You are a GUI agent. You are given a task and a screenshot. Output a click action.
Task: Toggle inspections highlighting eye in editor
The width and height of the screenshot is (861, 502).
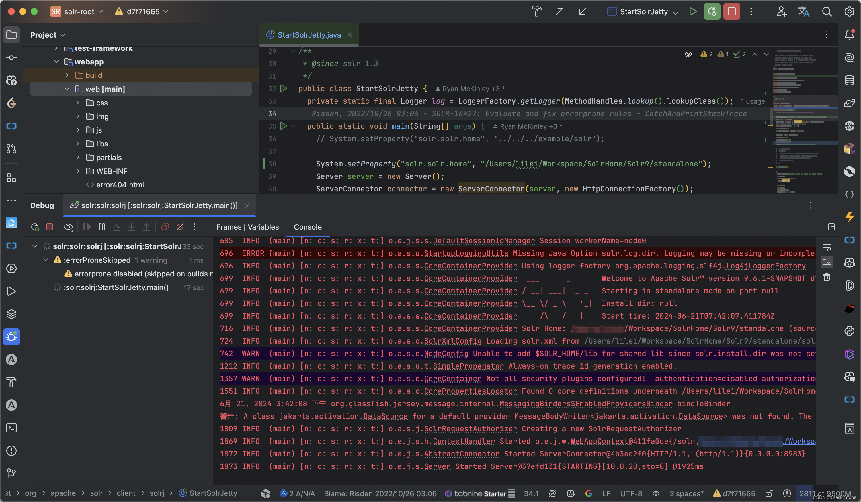pyautogui.click(x=688, y=54)
